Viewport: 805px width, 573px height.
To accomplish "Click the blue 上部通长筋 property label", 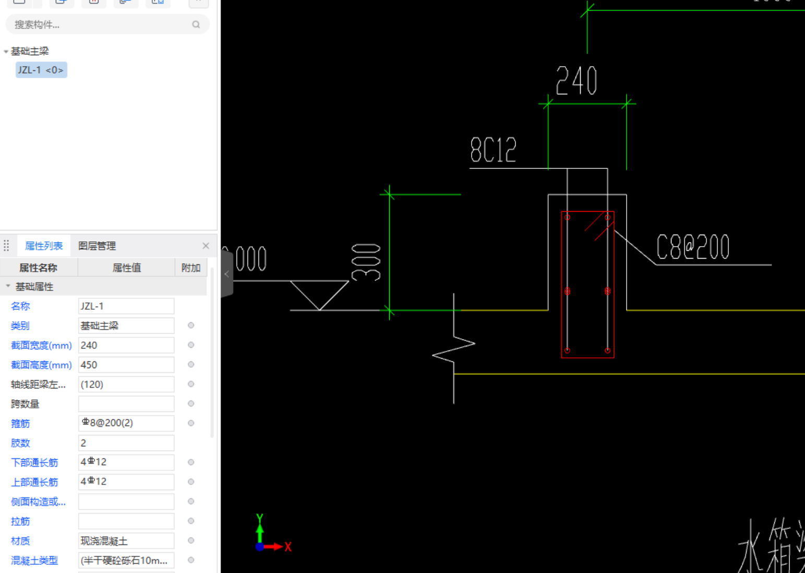I will click(34, 482).
